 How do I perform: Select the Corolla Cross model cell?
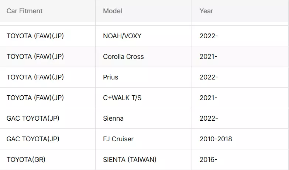click(144, 57)
